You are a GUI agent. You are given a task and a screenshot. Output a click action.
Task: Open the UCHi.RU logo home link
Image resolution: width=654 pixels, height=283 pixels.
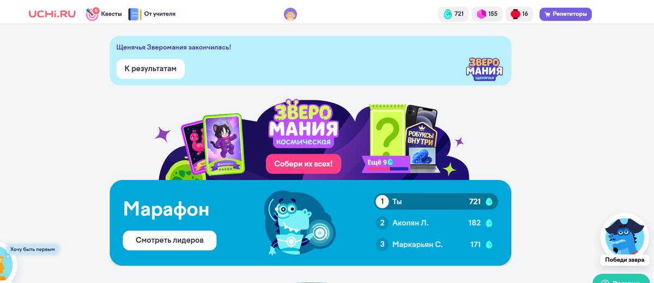52,14
